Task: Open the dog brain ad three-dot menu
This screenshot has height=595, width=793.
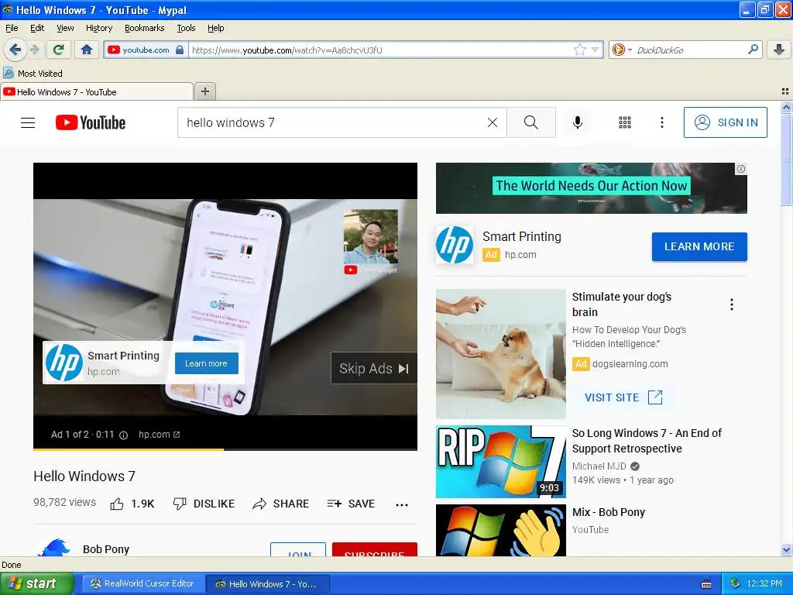Action: click(731, 304)
